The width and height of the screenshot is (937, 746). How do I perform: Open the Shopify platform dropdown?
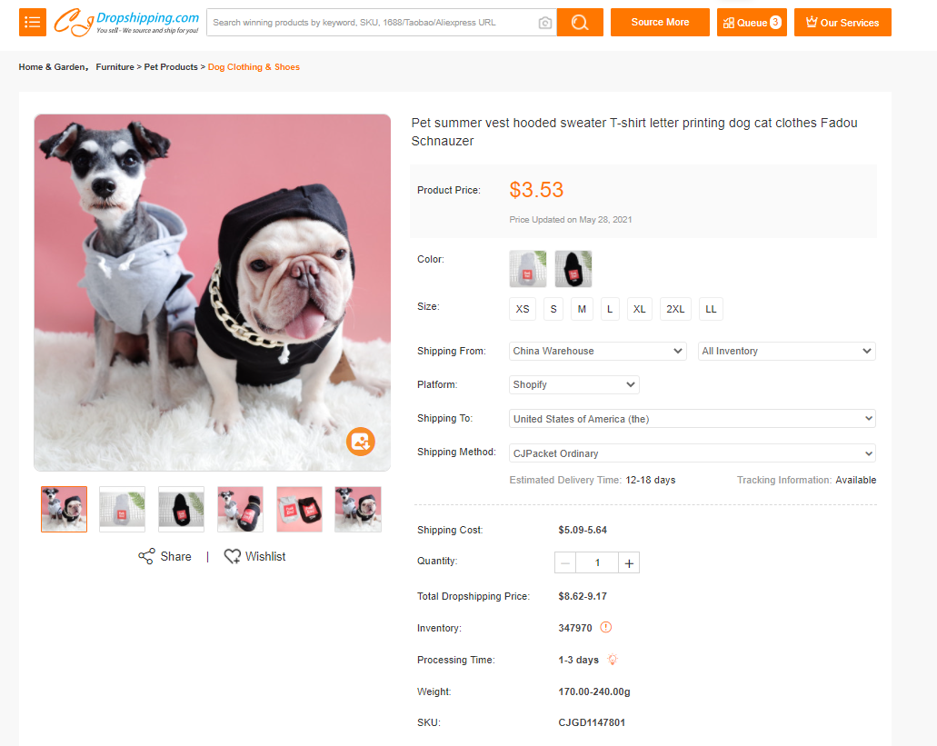(x=574, y=384)
